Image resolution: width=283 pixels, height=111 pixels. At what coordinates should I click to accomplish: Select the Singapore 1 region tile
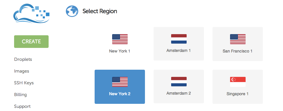pos(238,87)
